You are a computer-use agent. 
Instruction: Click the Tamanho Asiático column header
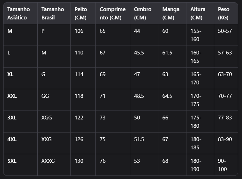19,13
